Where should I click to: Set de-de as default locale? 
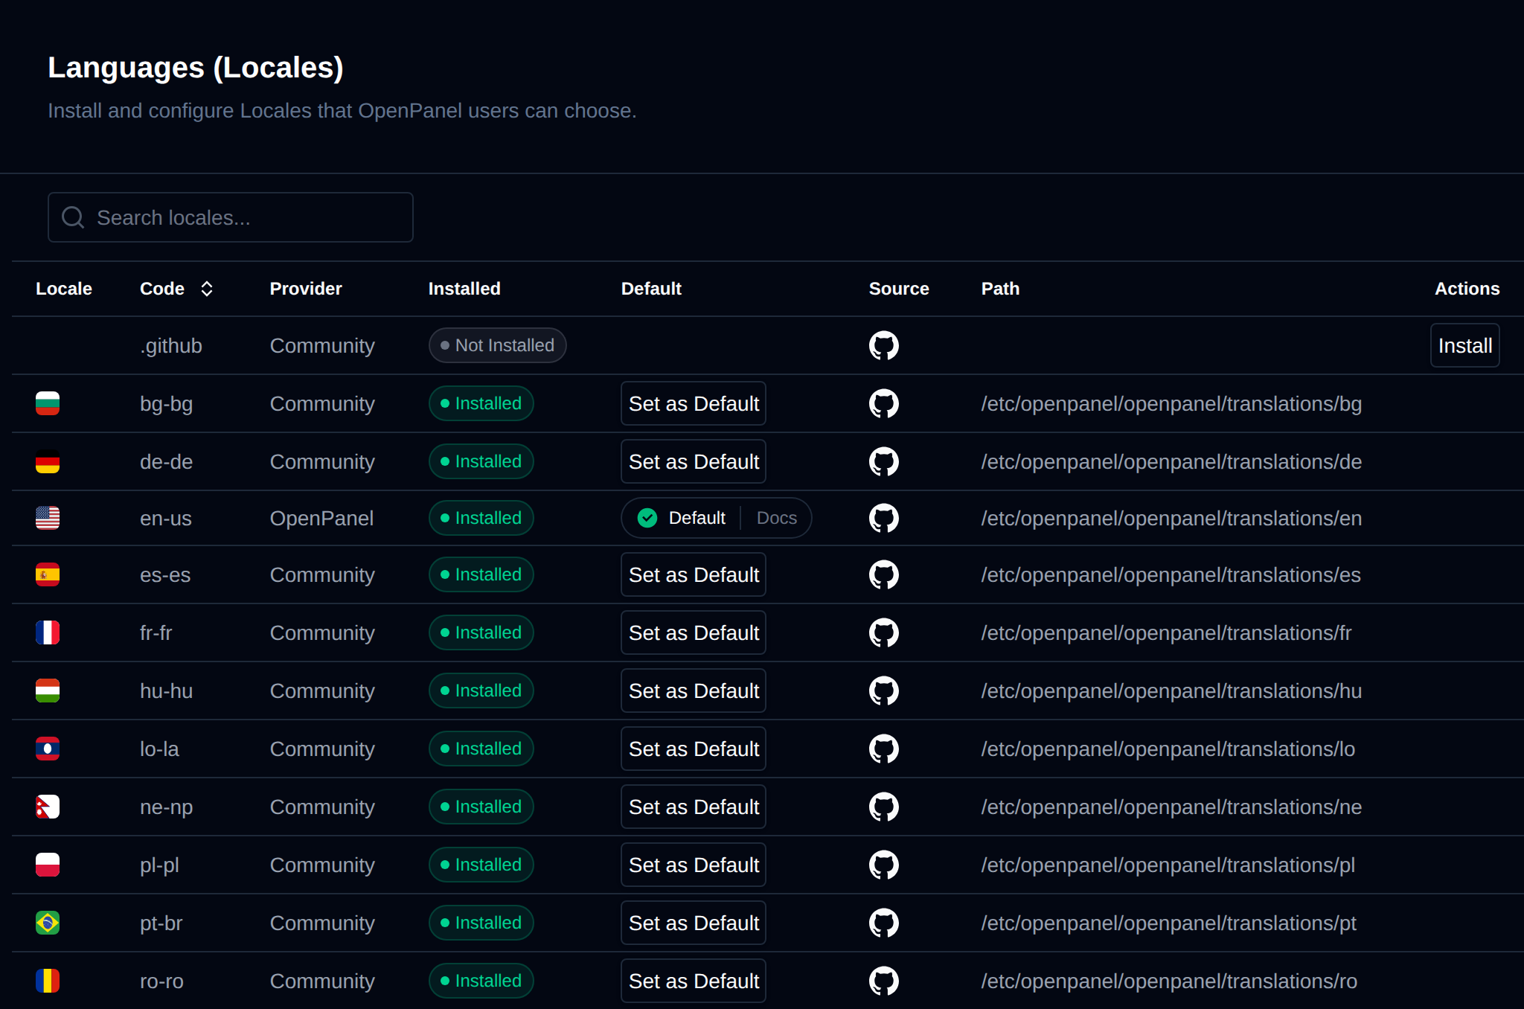tap(694, 461)
